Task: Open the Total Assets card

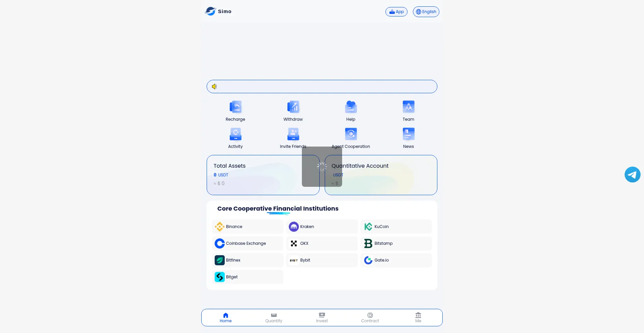Action: click(x=255, y=175)
